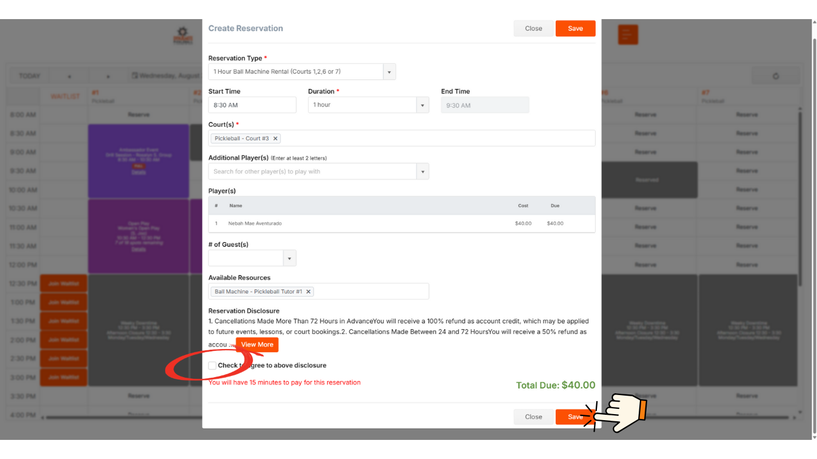Click View More to expand the disclosure text
This screenshot has width=817, height=459.
[257, 344]
